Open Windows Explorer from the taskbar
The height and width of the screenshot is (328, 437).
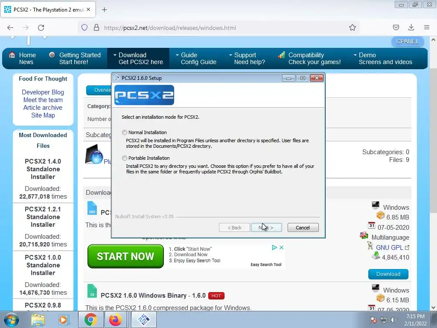[38, 319]
